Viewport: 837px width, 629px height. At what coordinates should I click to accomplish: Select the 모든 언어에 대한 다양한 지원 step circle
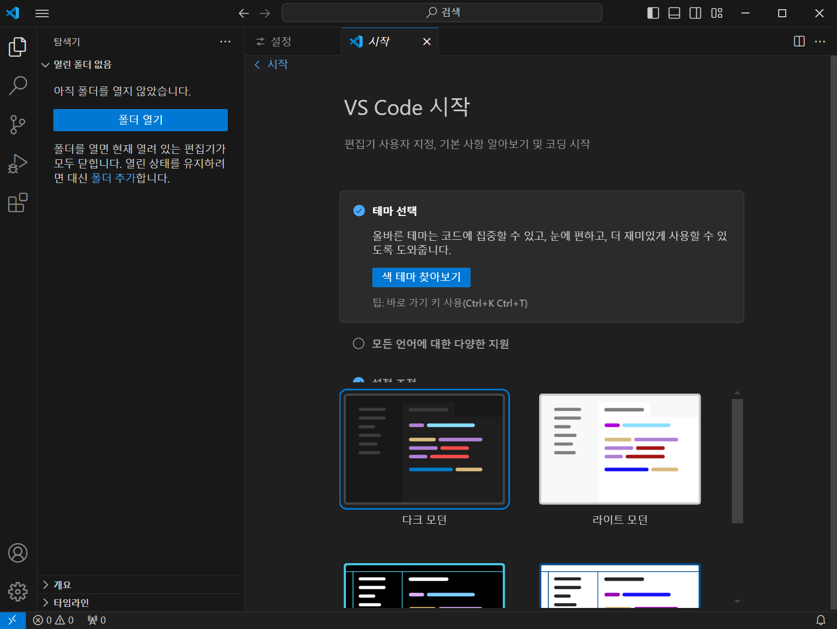coord(358,343)
